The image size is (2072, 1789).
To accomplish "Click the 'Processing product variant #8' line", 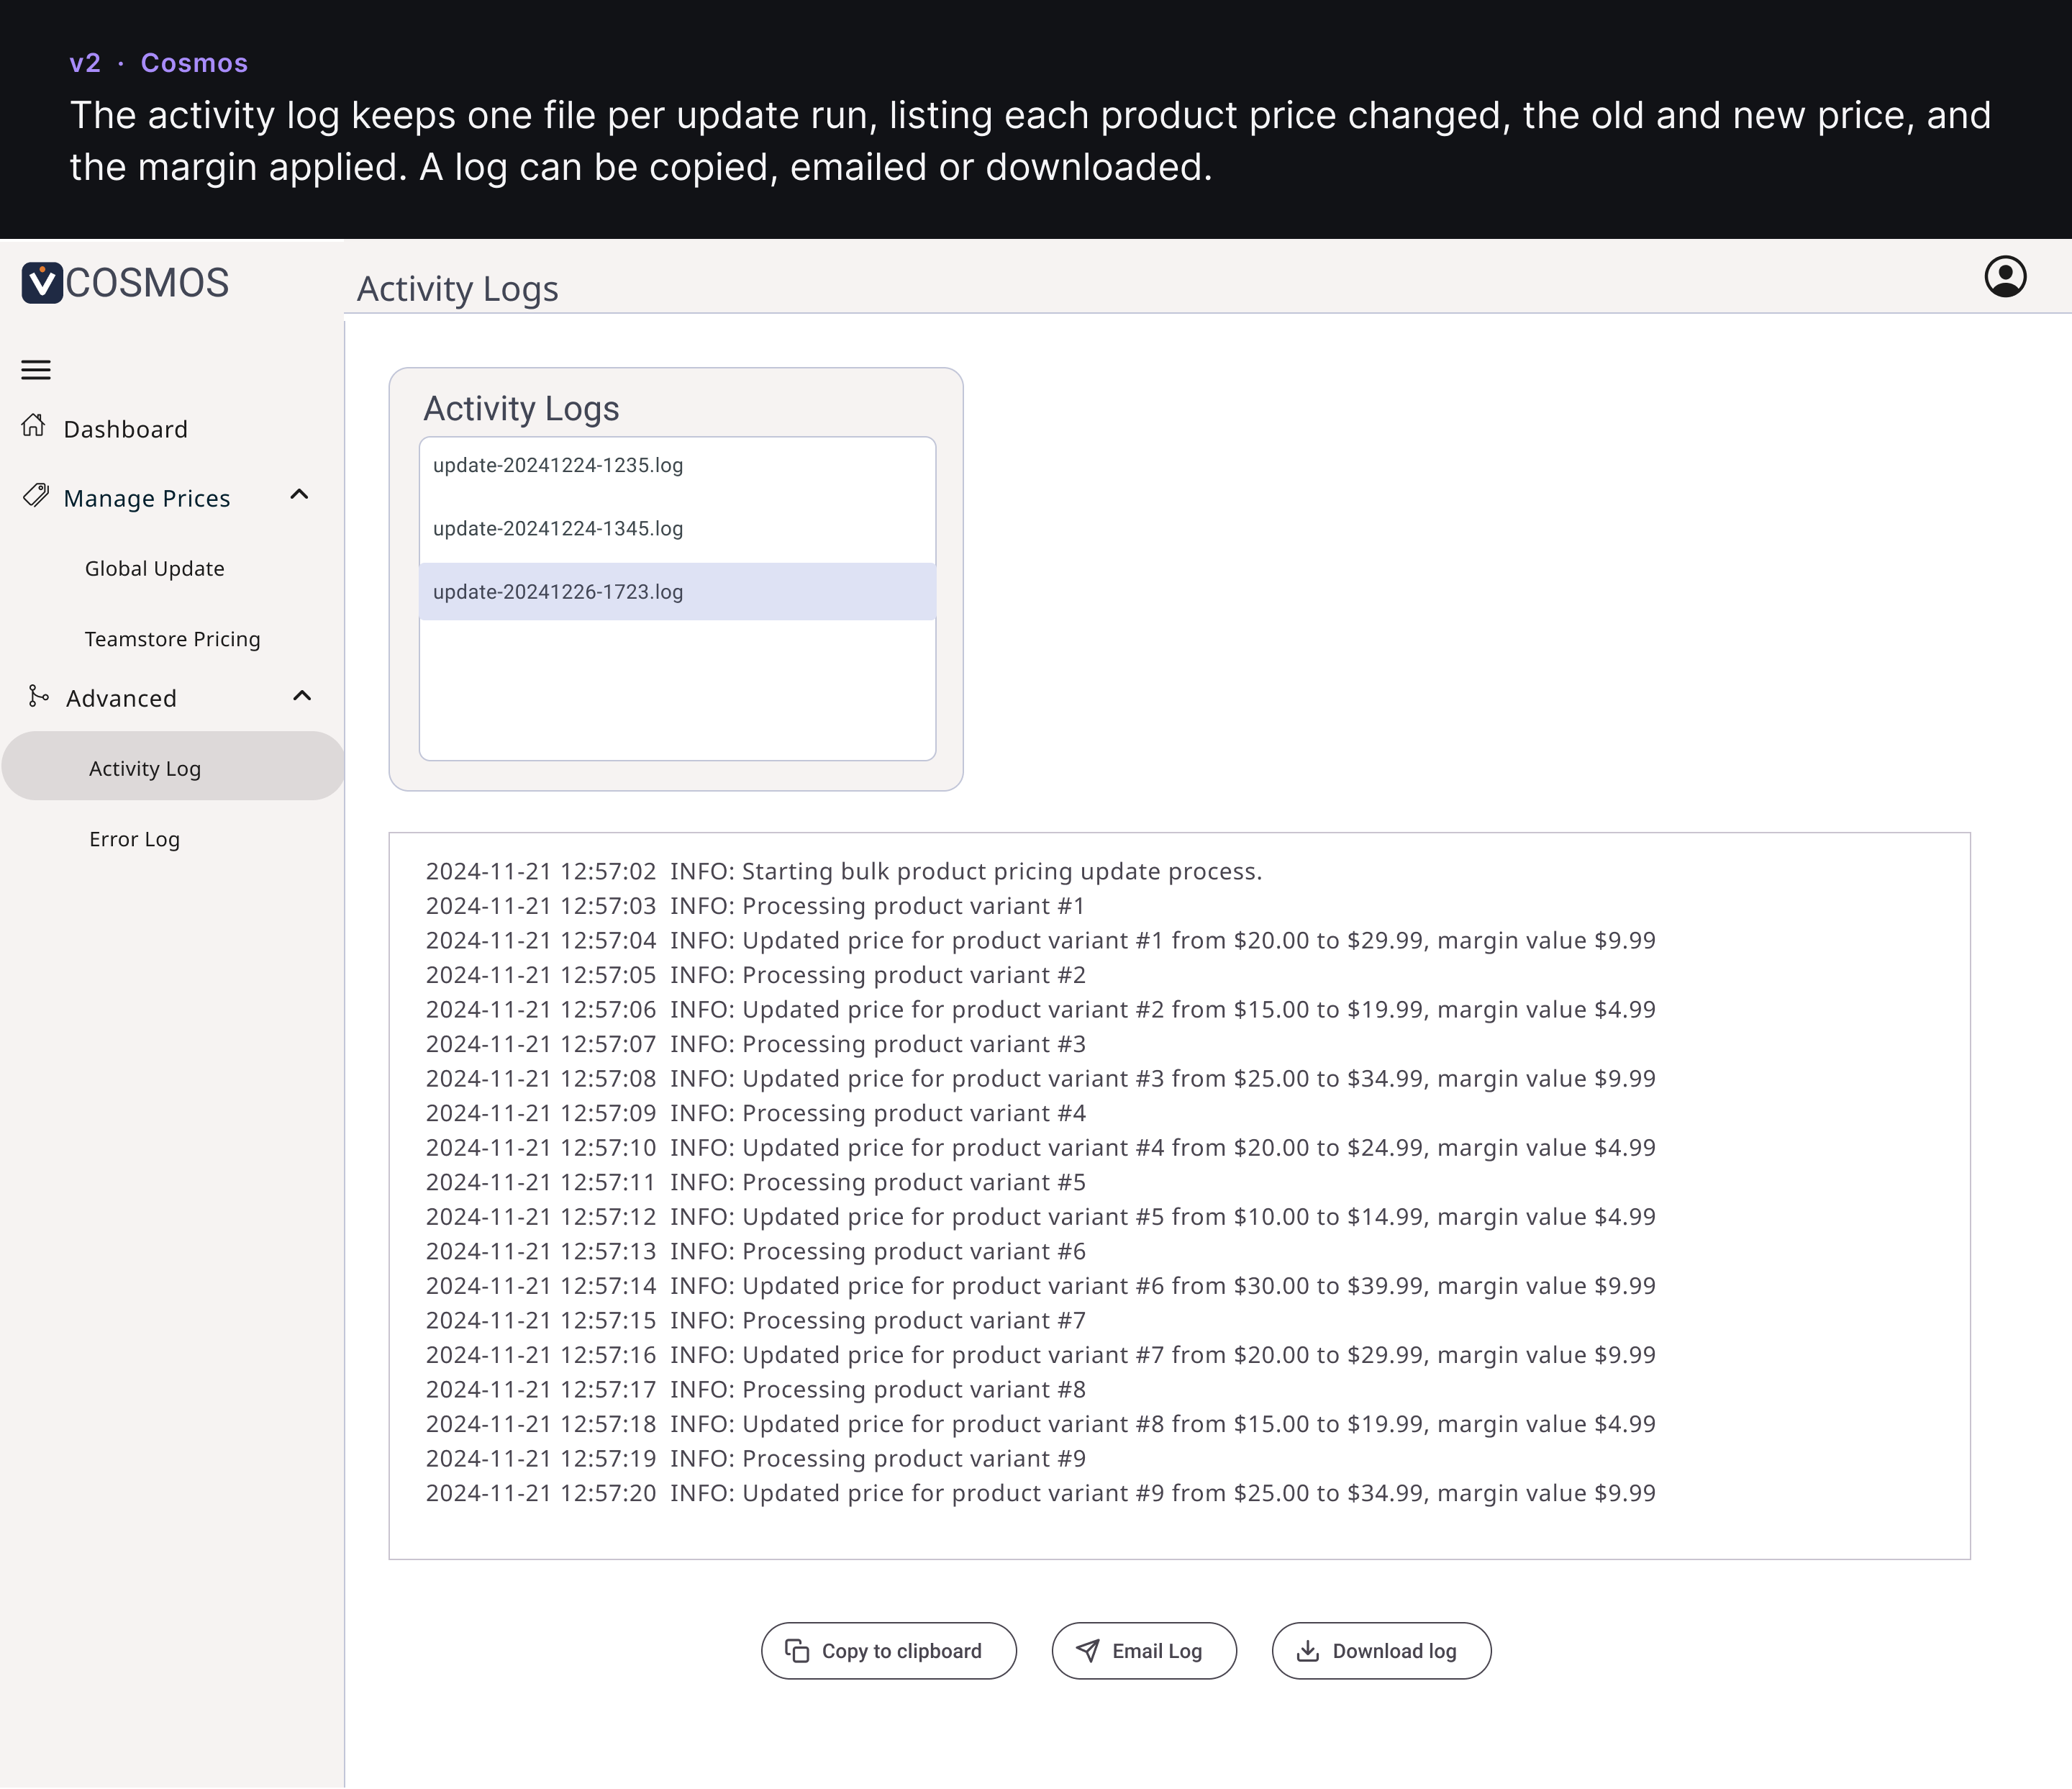I will [x=755, y=1390].
